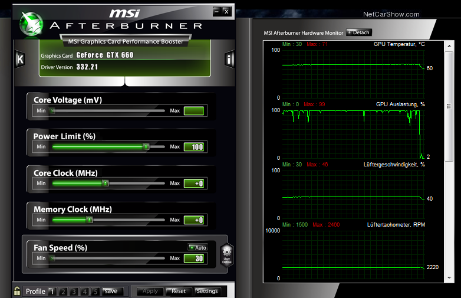Click the Apply button

pos(150,292)
